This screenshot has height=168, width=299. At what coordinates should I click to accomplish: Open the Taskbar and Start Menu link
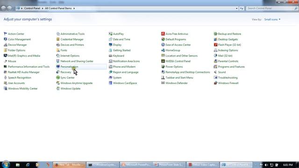[179, 77]
